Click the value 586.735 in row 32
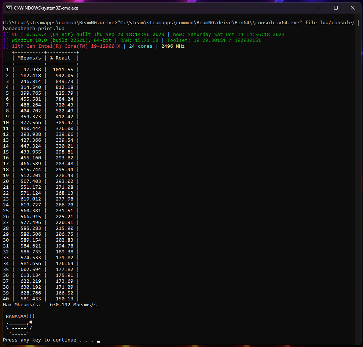 coord(31,252)
